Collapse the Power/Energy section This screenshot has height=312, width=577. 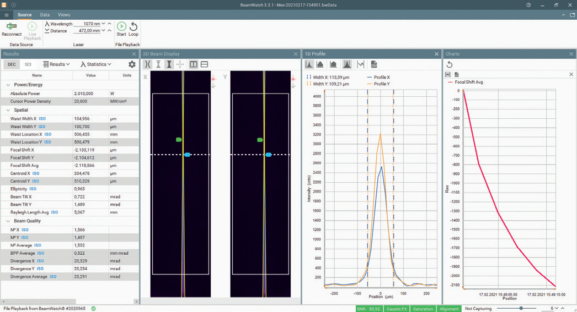point(8,85)
